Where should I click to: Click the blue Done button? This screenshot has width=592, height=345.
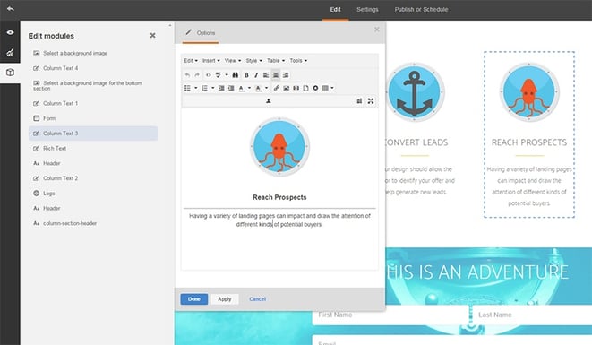pos(194,299)
